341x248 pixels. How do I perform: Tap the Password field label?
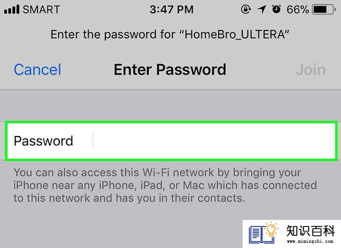click(x=43, y=141)
